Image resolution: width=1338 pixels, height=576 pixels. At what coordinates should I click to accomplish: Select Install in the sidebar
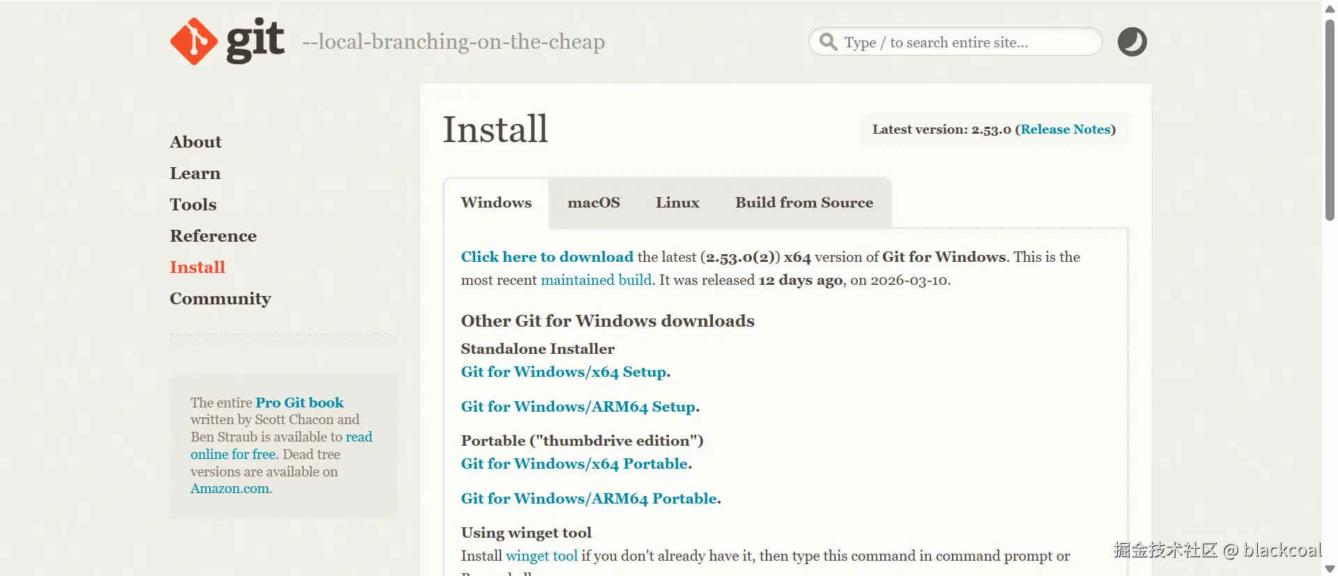[197, 267]
